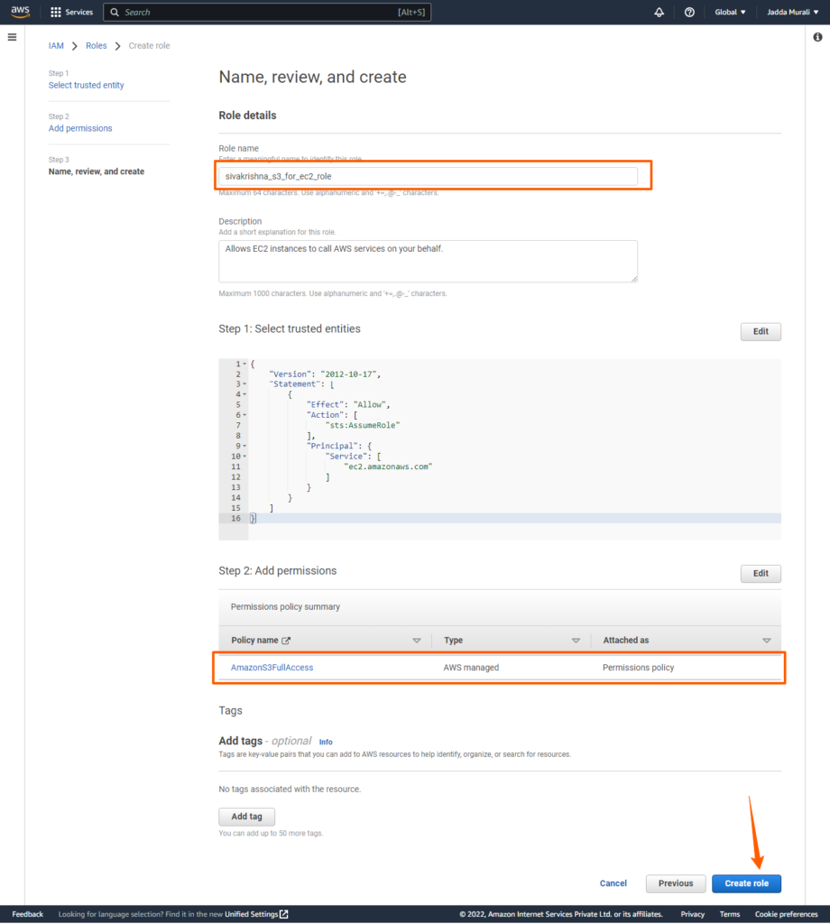Click the "Version": "2012-10-17" line

point(325,374)
